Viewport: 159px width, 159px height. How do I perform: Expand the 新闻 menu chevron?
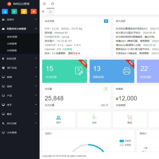tap(36, 77)
